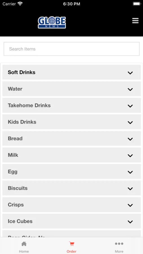143x254 pixels.
Task: Click the chevron arrow beside Milk
Action: pyautogui.click(x=130, y=156)
